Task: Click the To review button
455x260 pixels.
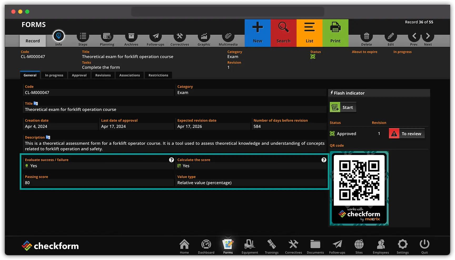Action: (x=407, y=134)
